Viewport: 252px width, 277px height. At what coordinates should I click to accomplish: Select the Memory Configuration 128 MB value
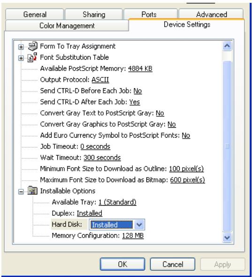tap(133, 236)
